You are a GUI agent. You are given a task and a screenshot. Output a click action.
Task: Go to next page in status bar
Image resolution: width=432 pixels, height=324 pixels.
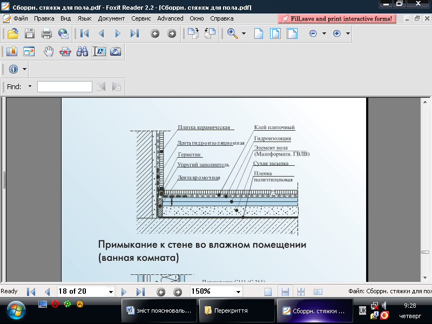point(124,292)
